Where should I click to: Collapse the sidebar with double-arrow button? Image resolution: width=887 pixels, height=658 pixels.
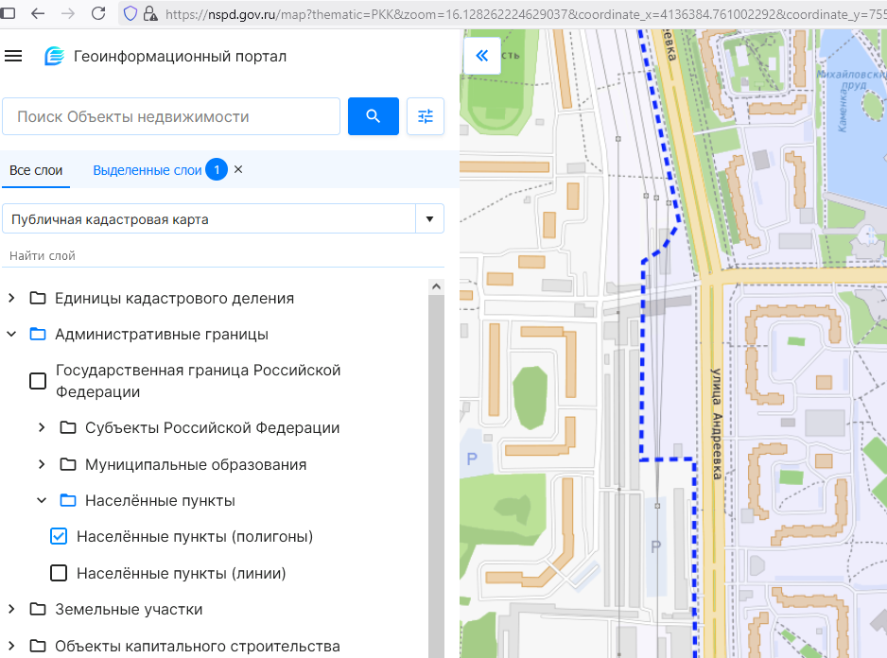(481, 56)
